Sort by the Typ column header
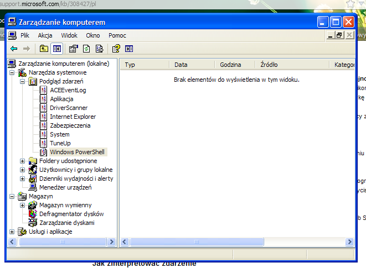This screenshot has height=273, width=366. coord(145,65)
